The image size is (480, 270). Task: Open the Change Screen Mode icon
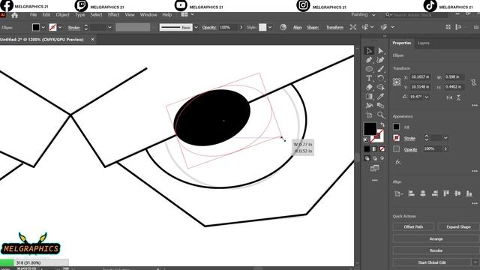click(x=374, y=168)
